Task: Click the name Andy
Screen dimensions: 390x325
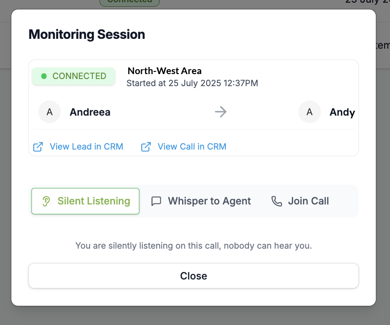Action: tap(342, 112)
